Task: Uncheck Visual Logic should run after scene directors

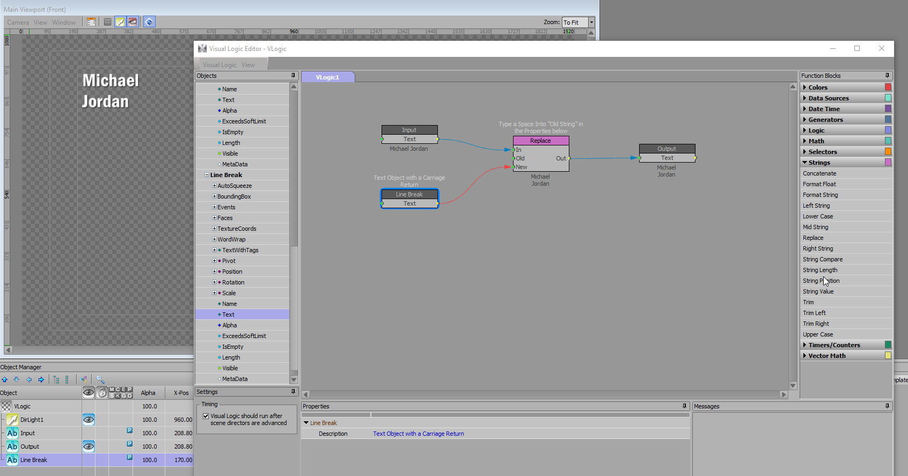Action: click(206, 416)
